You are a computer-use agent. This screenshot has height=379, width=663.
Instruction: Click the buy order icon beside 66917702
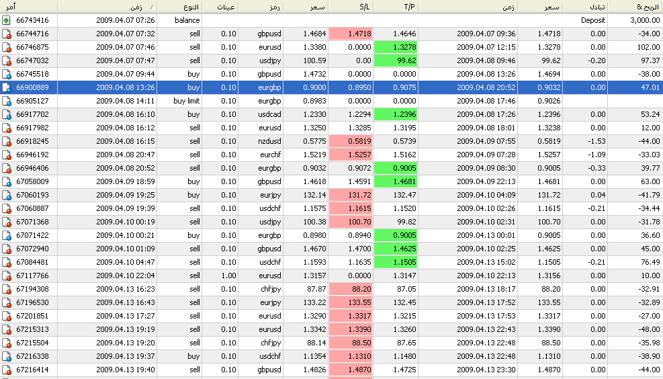click(x=7, y=114)
